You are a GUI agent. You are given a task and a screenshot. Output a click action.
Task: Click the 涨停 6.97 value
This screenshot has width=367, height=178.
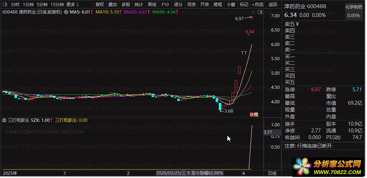(316, 90)
